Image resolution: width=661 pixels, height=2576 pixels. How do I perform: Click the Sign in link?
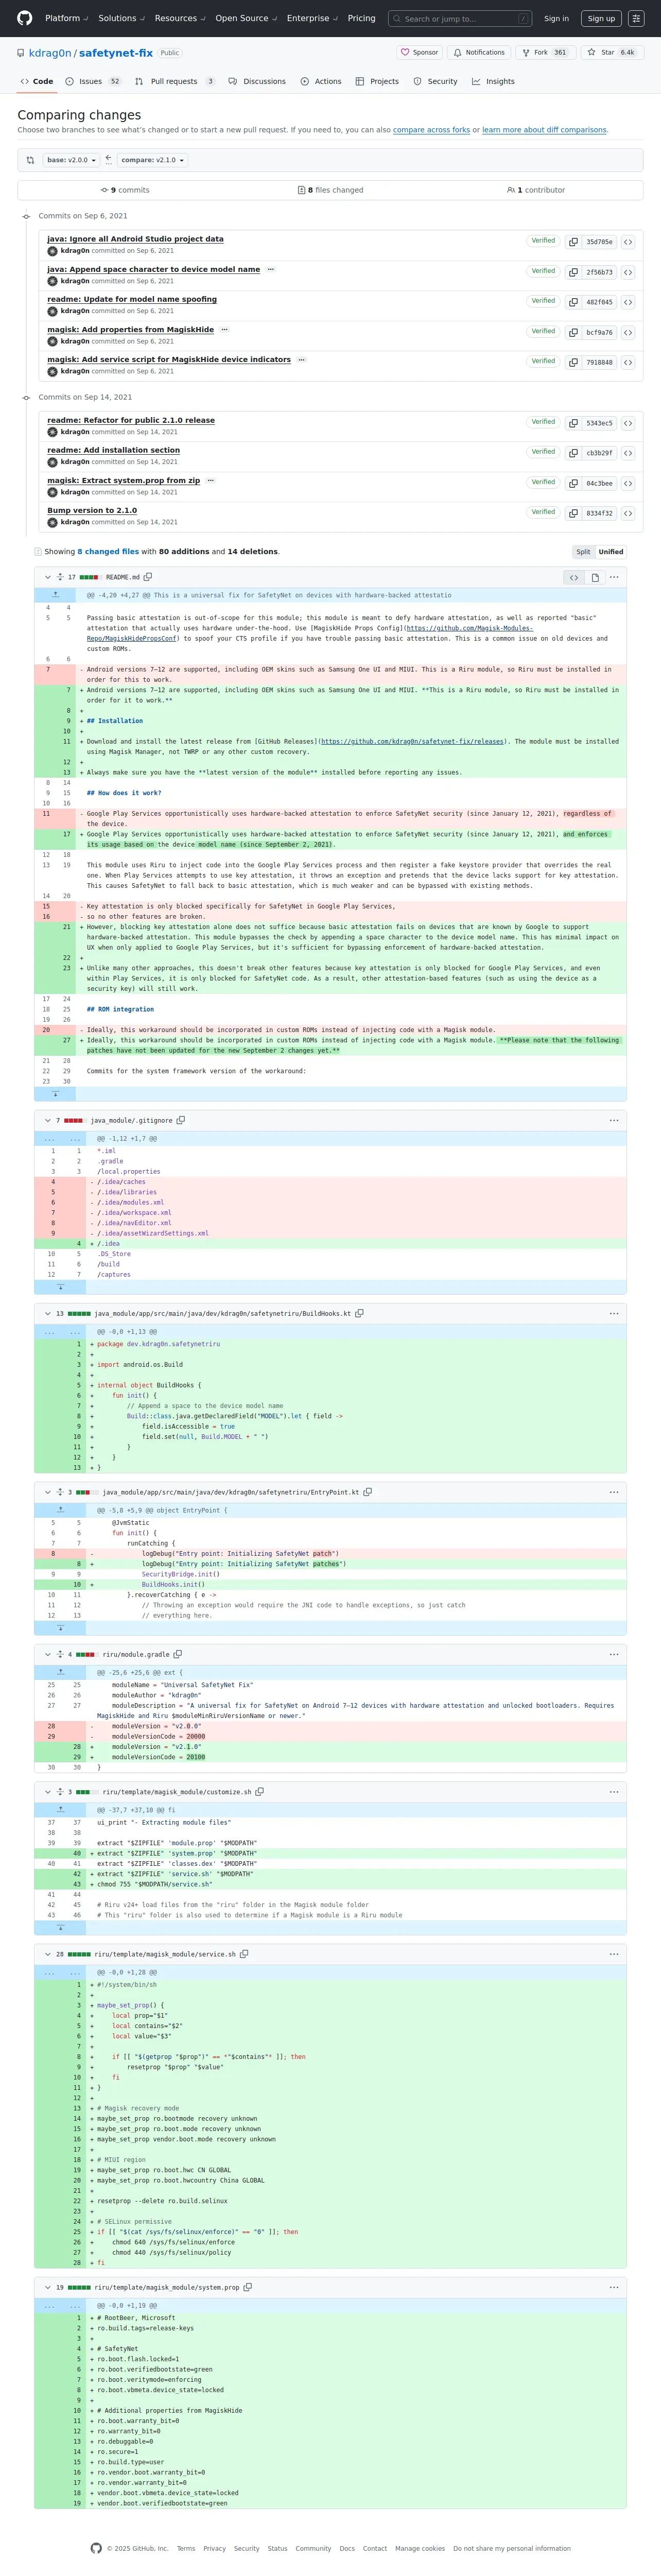[556, 18]
